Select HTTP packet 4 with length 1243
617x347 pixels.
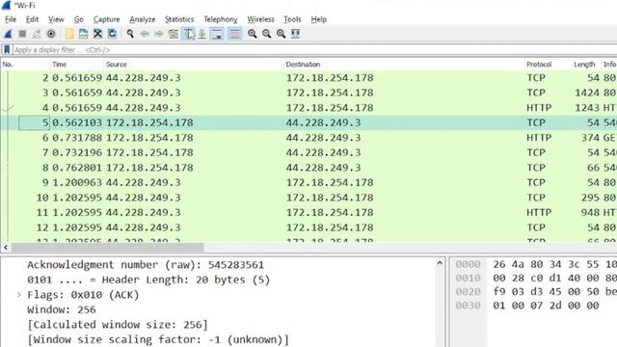[x=308, y=108]
